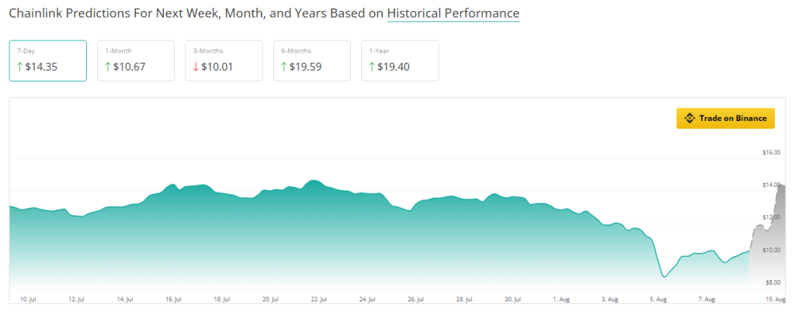Click the green up arrow on the 6-Months card
The height and width of the screenshot is (315, 795).
point(284,67)
